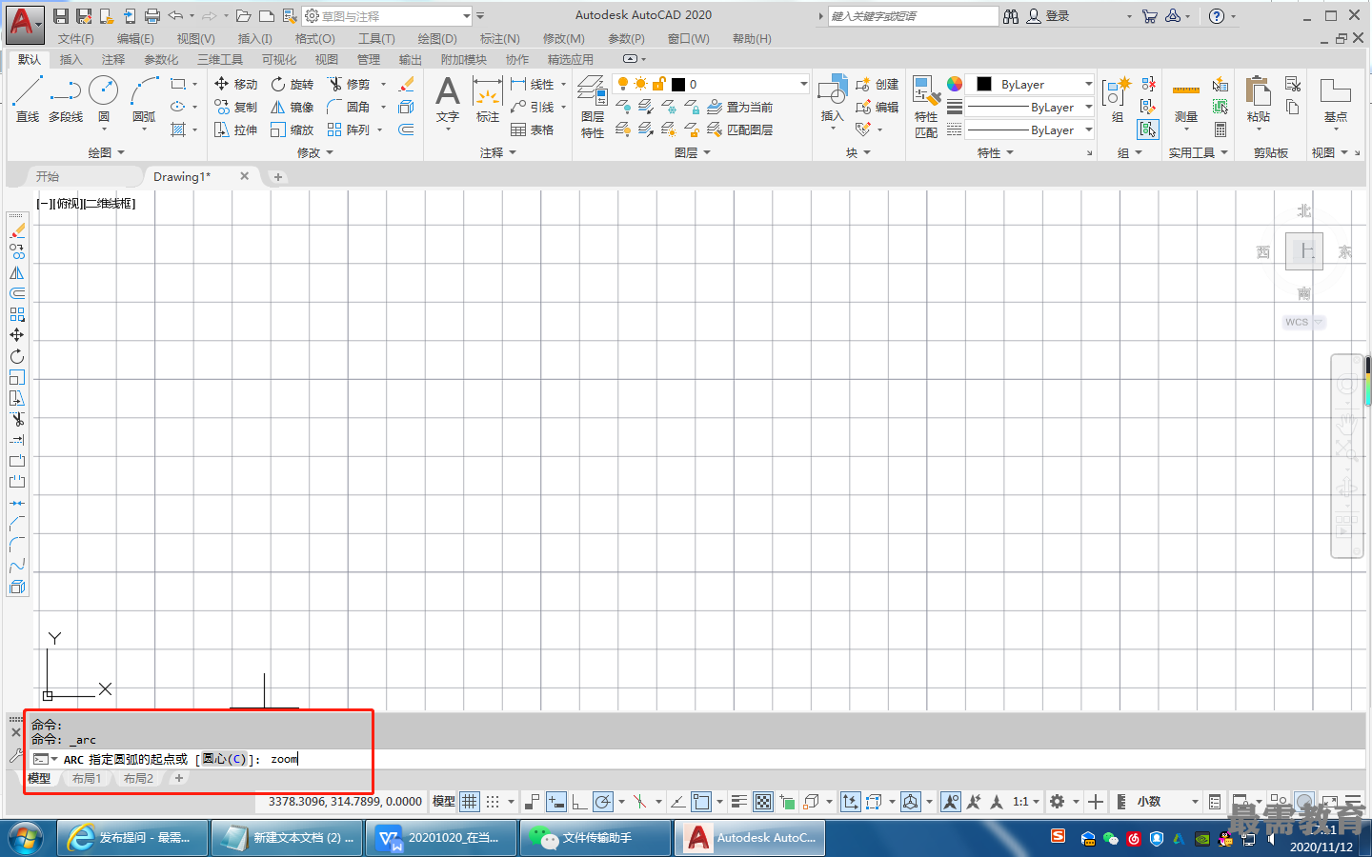Open Layer Properties (图层特性) manager
The width and height of the screenshot is (1372, 857).
click(593, 107)
